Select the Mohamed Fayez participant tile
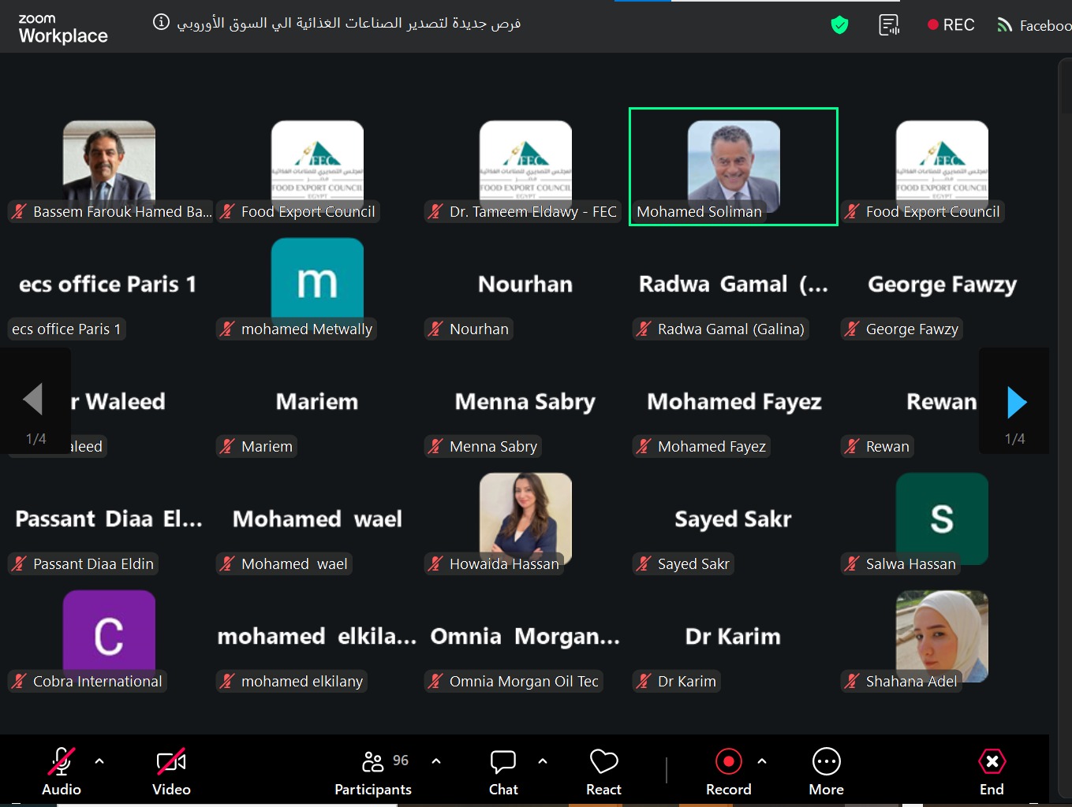The width and height of the screenshot is (1072, 807). [734, 401]
